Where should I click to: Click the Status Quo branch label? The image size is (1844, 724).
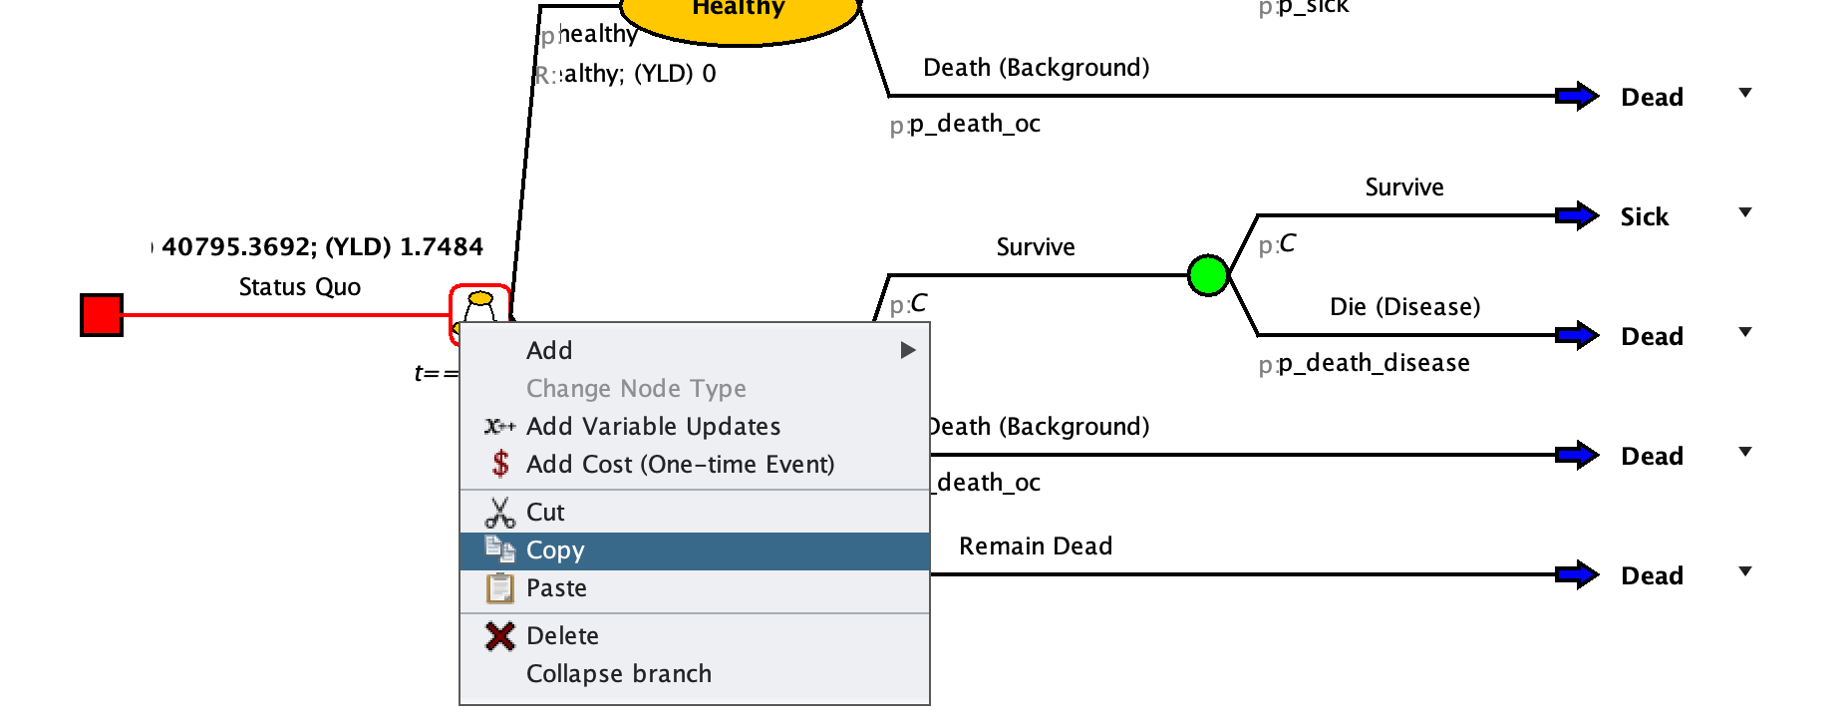click(x=299, y=287)
